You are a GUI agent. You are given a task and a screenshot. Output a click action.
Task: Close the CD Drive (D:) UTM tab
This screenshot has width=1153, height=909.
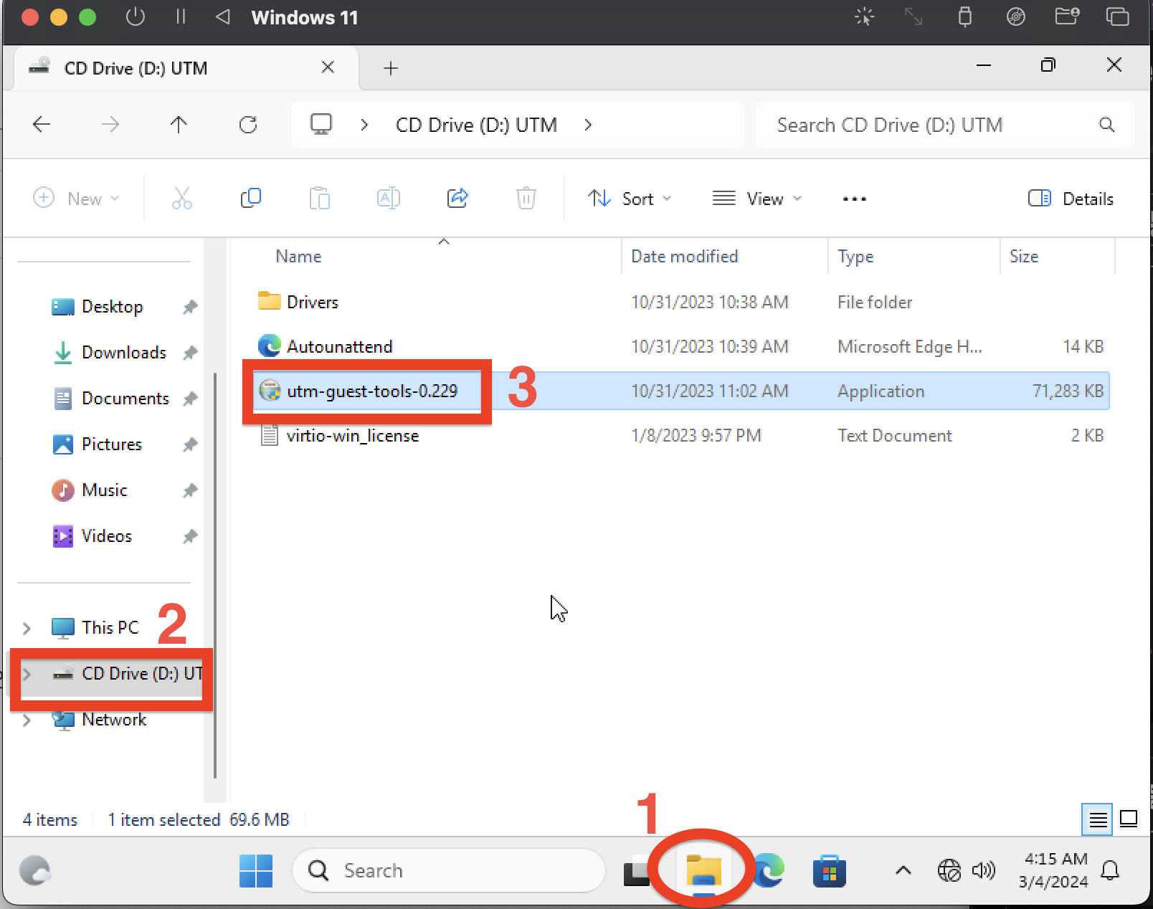(x=328, y=67)
